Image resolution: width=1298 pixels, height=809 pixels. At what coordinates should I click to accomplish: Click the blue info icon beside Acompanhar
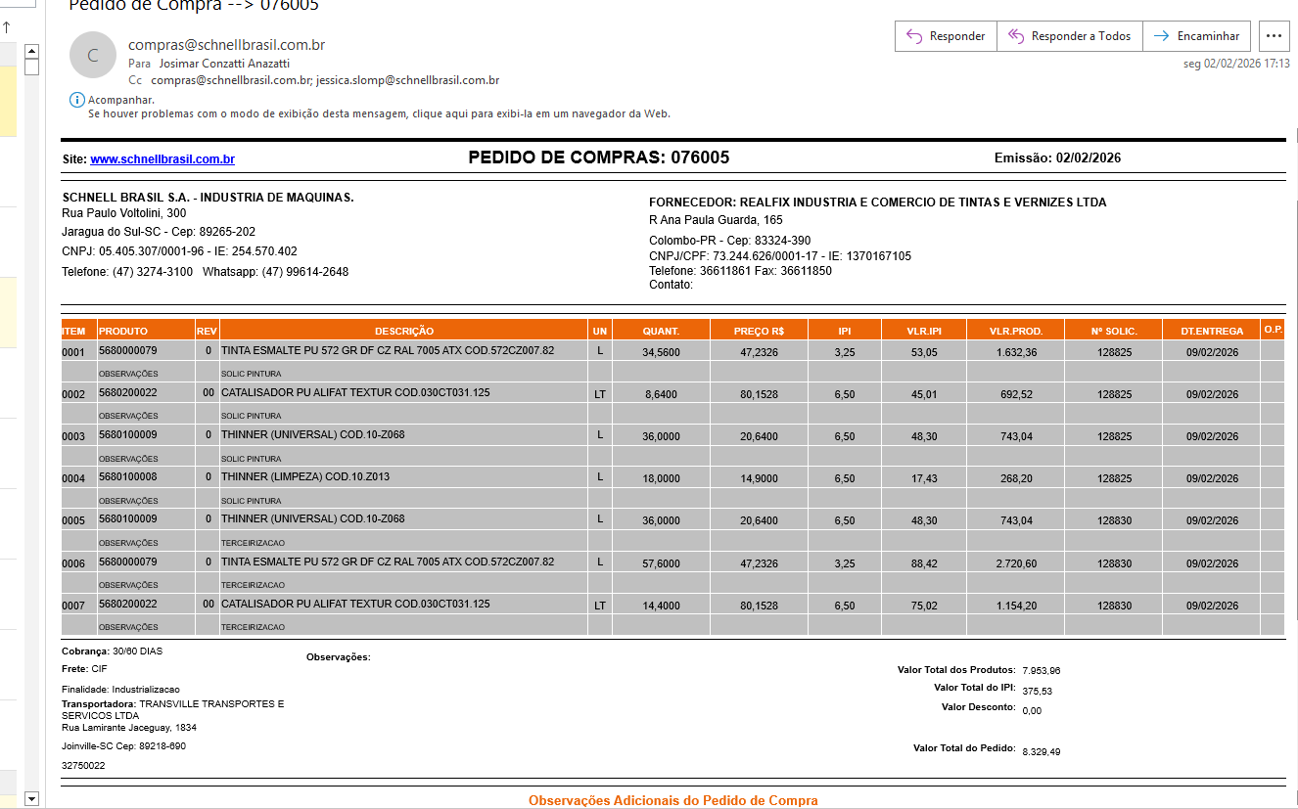click(77, 100)
